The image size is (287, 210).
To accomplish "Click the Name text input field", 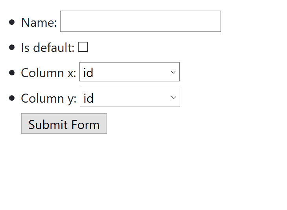I will coord(140,21).
